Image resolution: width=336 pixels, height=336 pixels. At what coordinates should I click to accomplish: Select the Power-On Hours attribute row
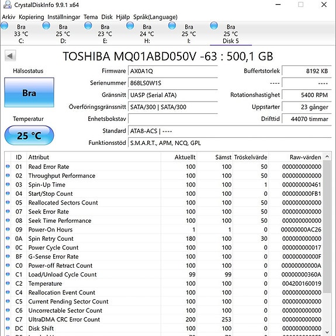(x=164, y=230)
